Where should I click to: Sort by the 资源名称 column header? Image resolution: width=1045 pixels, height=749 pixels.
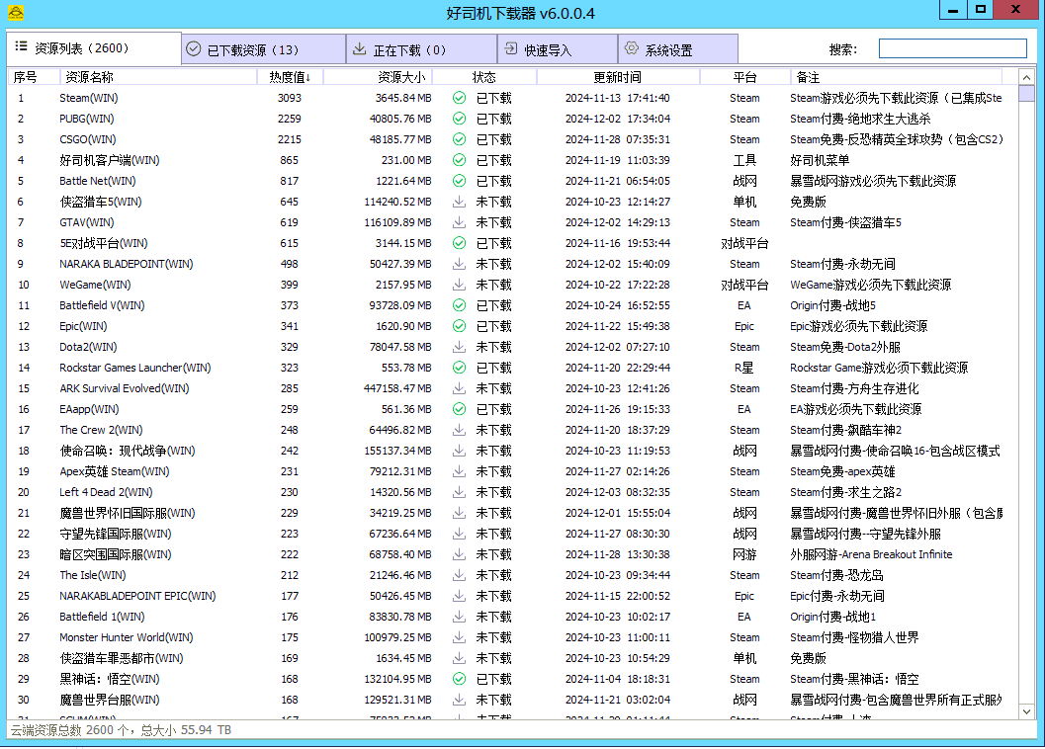point(158,77)
